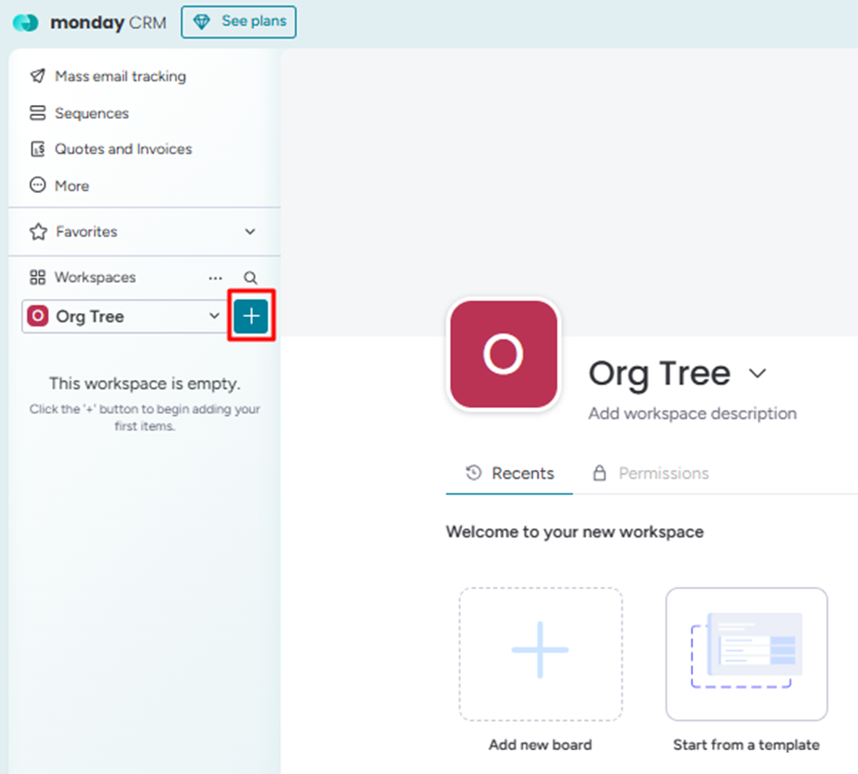Open the Workspaces three-dot options menu
Screen dimensions: 858x774
(x=215, y=277)
